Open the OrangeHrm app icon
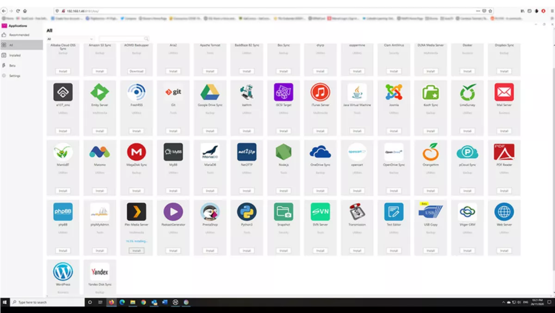The image size is (555, 313). tap(431, 152)
